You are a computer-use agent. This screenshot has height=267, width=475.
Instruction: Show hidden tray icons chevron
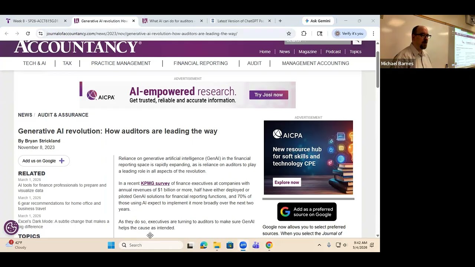tap(319, 245)
